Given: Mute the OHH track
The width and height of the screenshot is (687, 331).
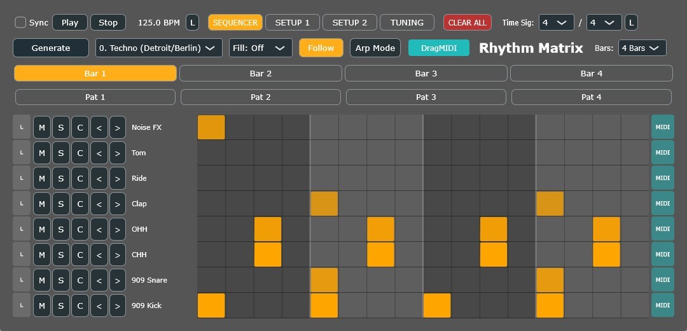Looking at the screenshot, I should click(41, 229).
